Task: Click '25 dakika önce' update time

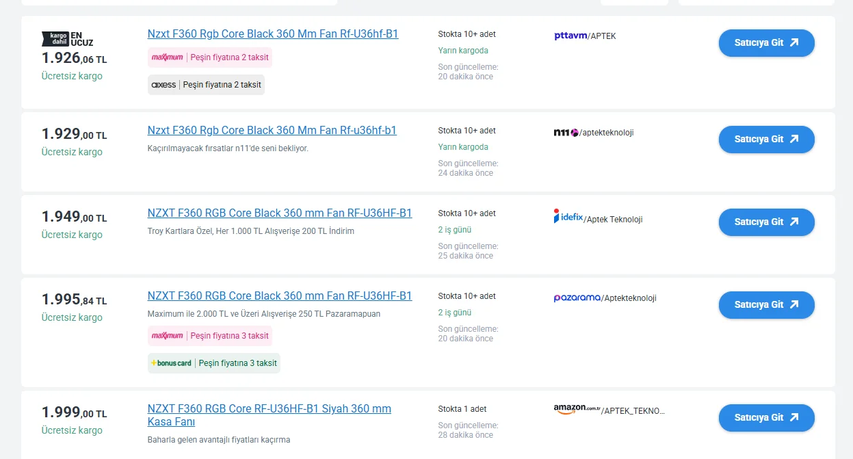Action: pyautogui.click(x=466, y=255)
